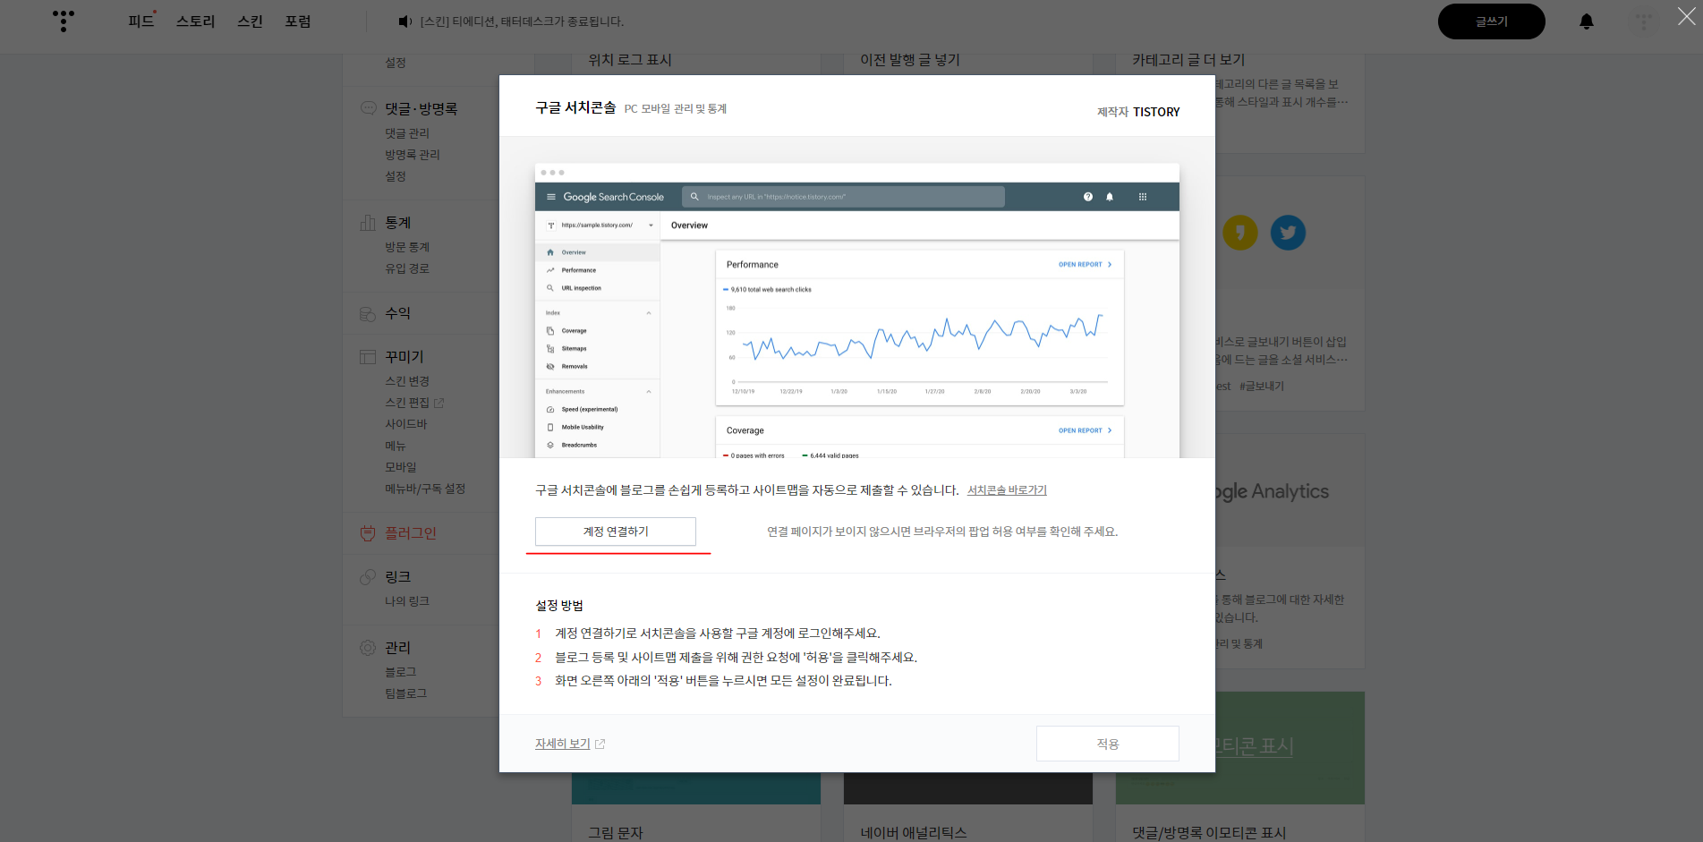Open 팀블로그 under 관리
The height and width of the screenshot is (842, 1703).
point(406,693)
